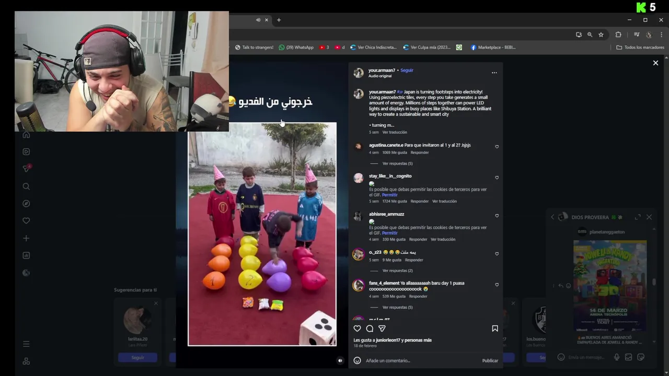Open Messages icon with notification badge
This screenshot has height=376, width=669.
pyautogui.click(x=26, y=168)
